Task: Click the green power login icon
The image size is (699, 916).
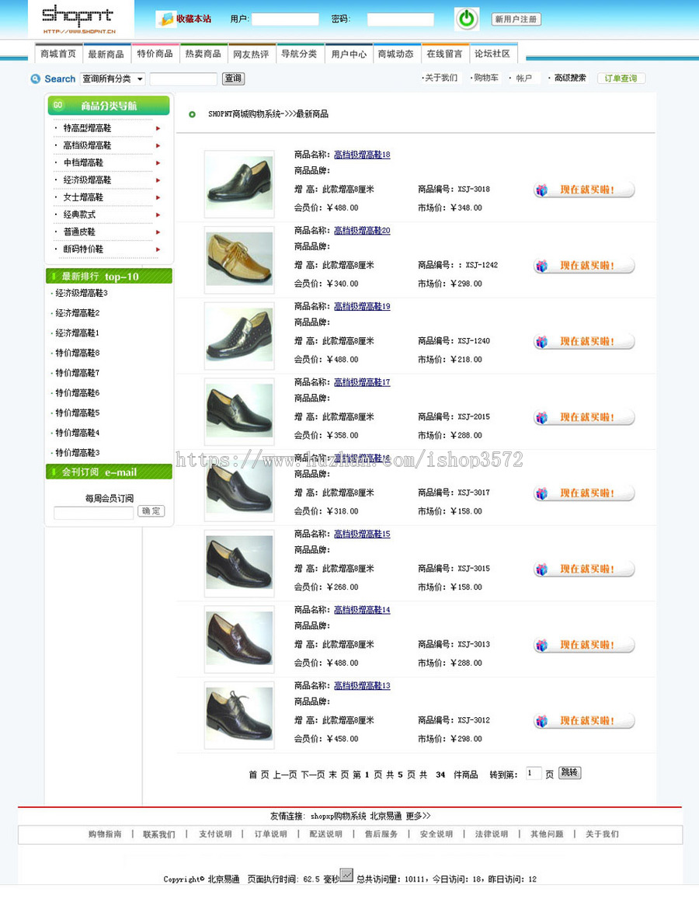Action: click(x=466, y=19)
